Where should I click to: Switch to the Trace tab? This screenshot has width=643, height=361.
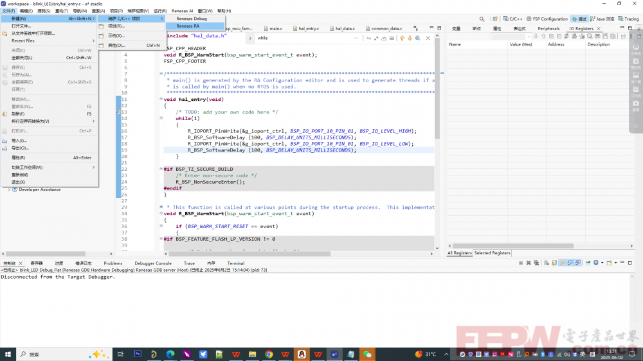pos(189,263)
